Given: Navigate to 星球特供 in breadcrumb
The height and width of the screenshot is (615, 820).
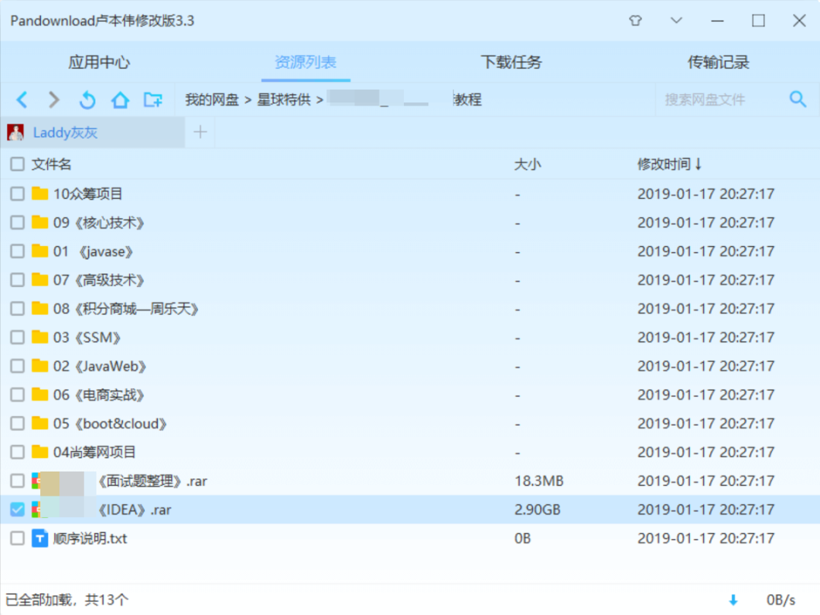Looking at the screenshot, I should click(284, 99).
